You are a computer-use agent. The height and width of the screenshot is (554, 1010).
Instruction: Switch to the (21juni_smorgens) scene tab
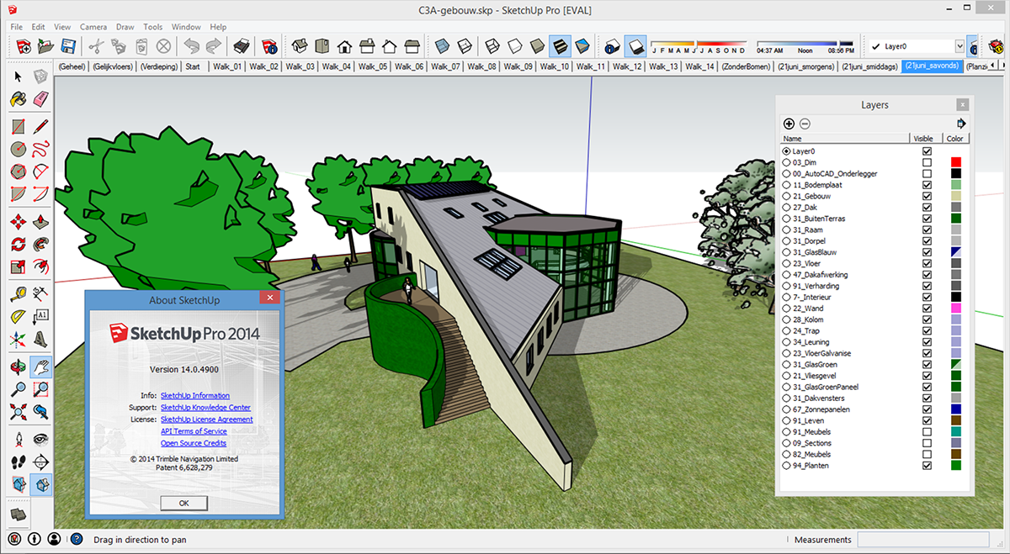pyautogui.click(x=806, y=66)
